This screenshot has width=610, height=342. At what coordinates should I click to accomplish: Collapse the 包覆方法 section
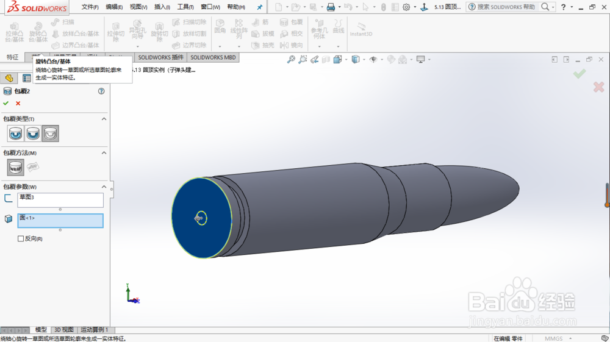(104, 153)
